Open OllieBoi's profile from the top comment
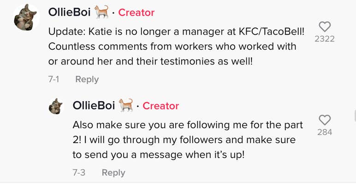The width and height of the screenshot is (356, 184). coord(69,13)
